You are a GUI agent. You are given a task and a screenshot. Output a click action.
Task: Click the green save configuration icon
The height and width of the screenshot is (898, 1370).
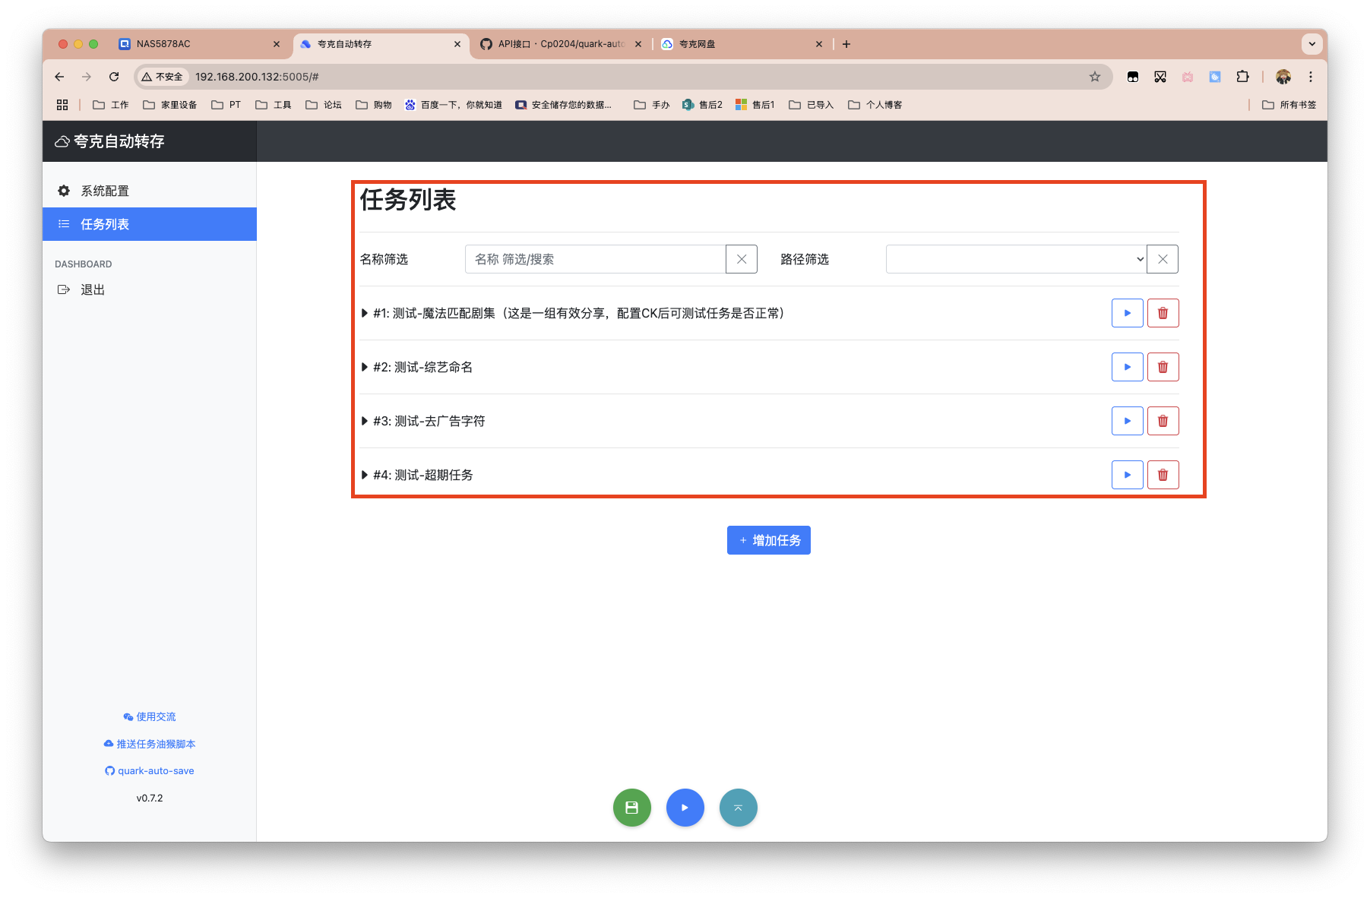click(631, 808)
